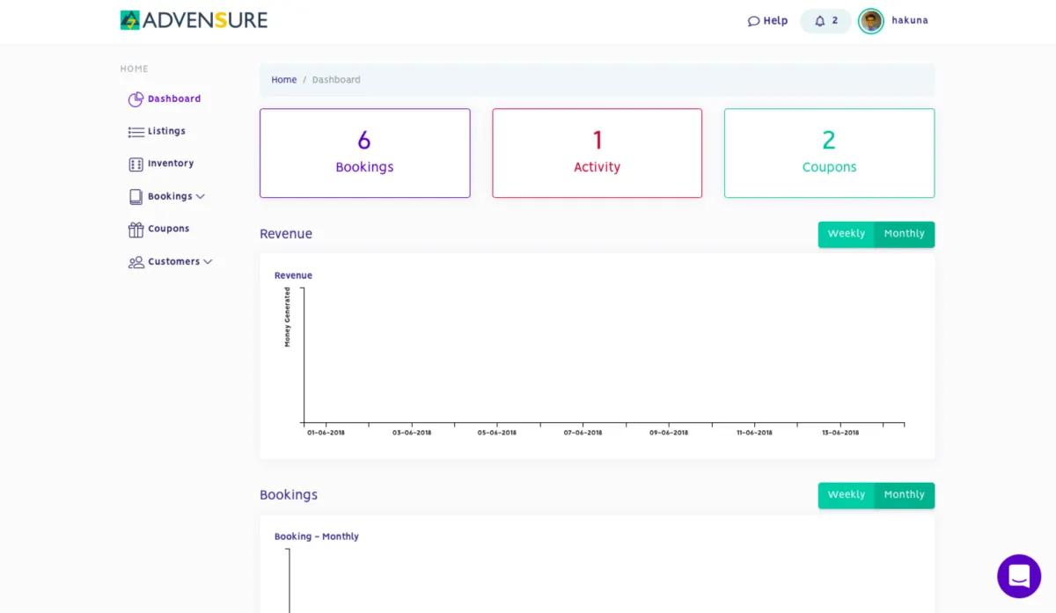Click the Inventory grid icon
The width and height of the screenshot is (1056, 613).
[136, 164]
